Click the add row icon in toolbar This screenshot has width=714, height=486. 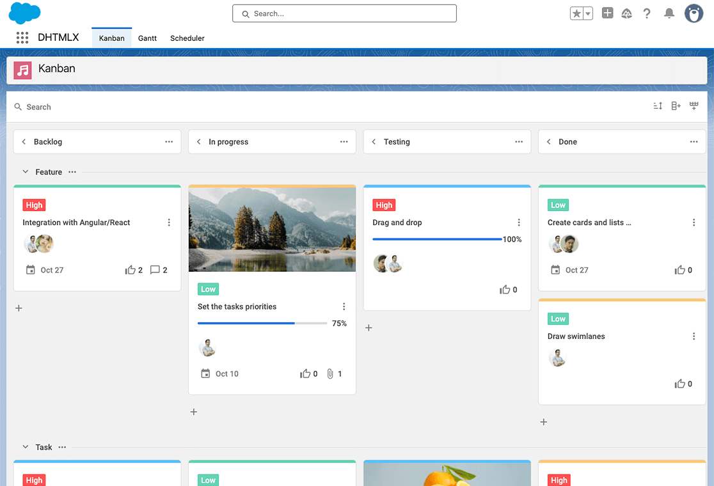tap(694, 106)
